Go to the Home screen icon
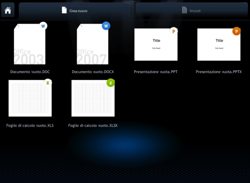This screenshot has width=250, height=183. click(x=8, y=10)
